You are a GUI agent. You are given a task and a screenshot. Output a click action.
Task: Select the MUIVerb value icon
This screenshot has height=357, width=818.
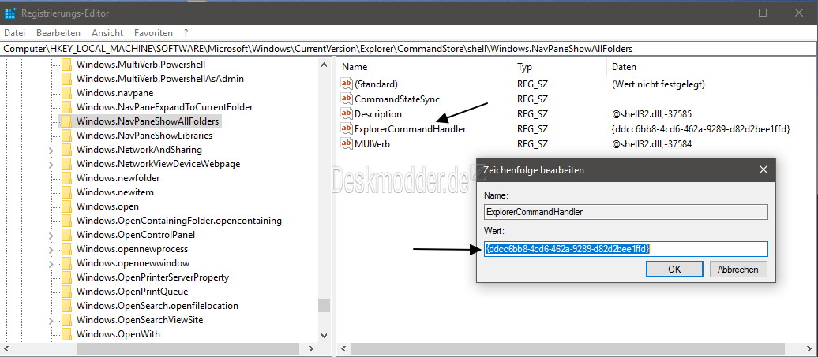(347, 143)
